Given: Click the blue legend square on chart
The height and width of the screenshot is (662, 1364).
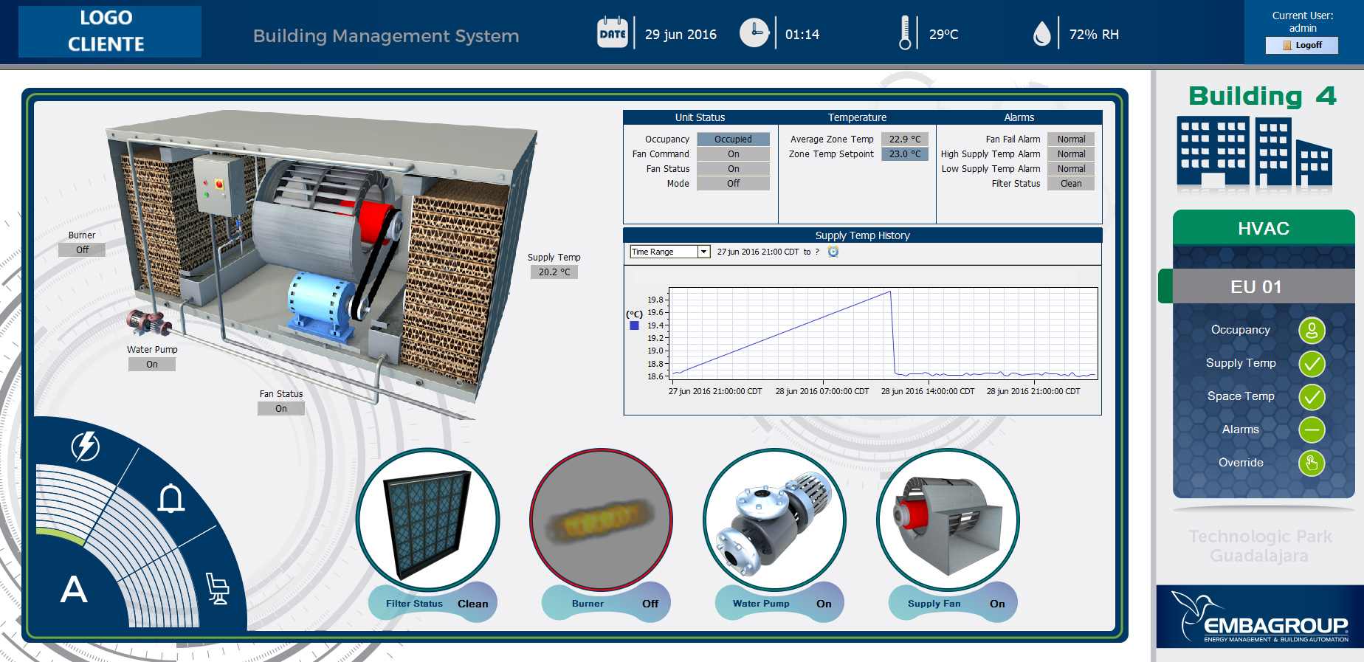Looking at the screenshot, I should pyautogui.click(x=634, y=325).
